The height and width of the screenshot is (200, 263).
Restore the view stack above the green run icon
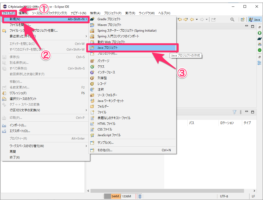point(260,27)
